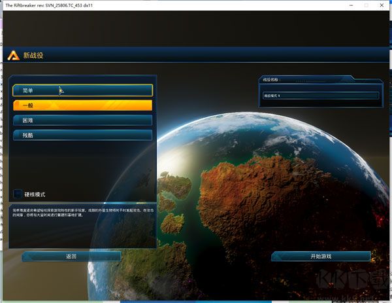Viewport: 392px width, 303px height.
Task: Enable the 硬核模式 checkbox
Action: pyautogui.click(x=18, y=194)
